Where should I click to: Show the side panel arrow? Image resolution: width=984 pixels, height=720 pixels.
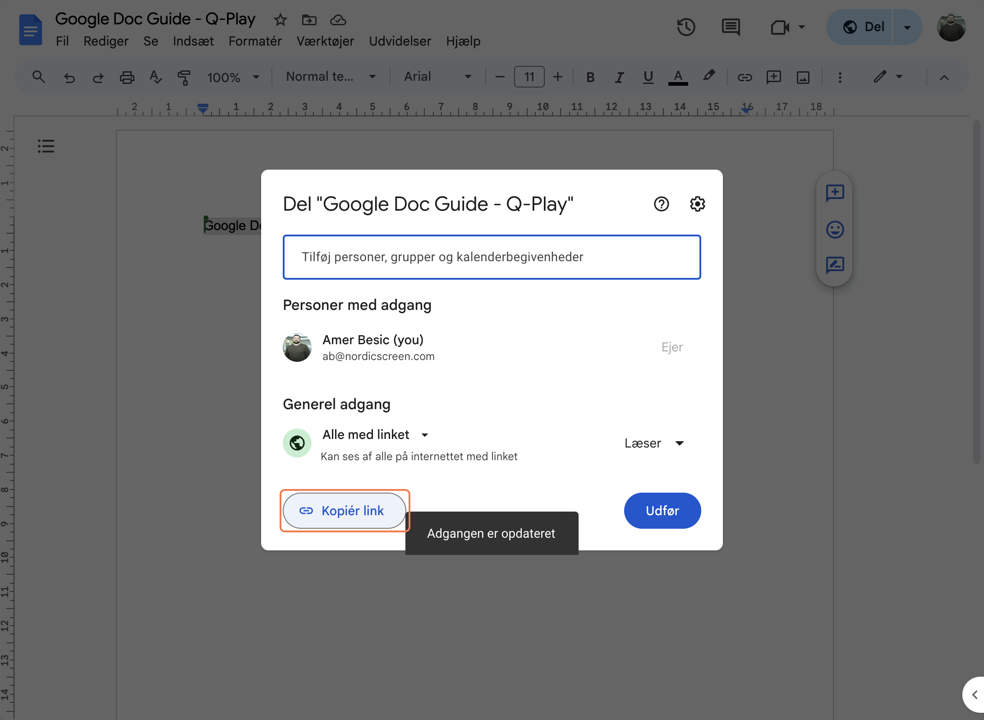click(x=974, y=695)
